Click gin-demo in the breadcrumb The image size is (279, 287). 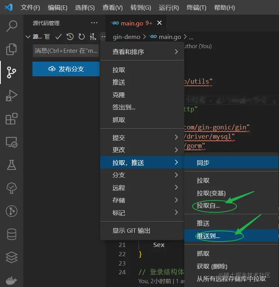pyautogui.click(x=126, y=37)
